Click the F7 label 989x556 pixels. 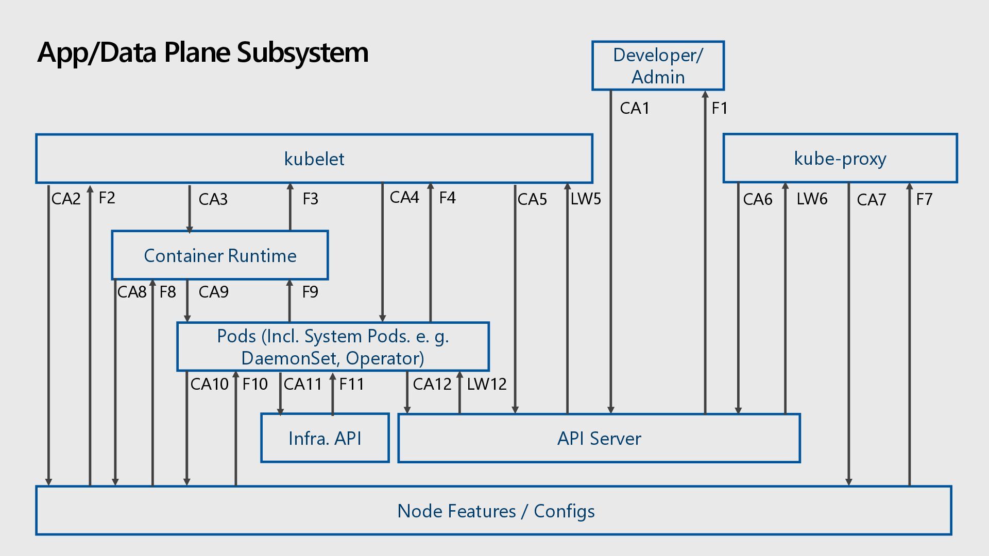(925, 199)
